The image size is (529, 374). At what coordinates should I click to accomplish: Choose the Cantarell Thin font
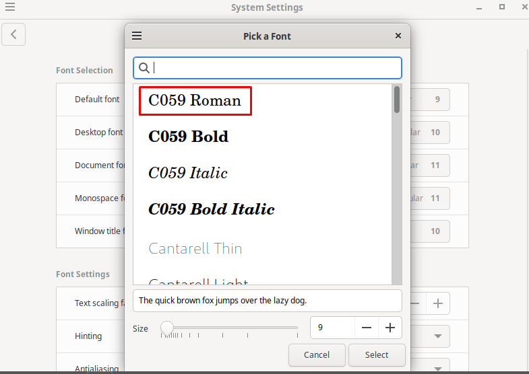(195, 249)
